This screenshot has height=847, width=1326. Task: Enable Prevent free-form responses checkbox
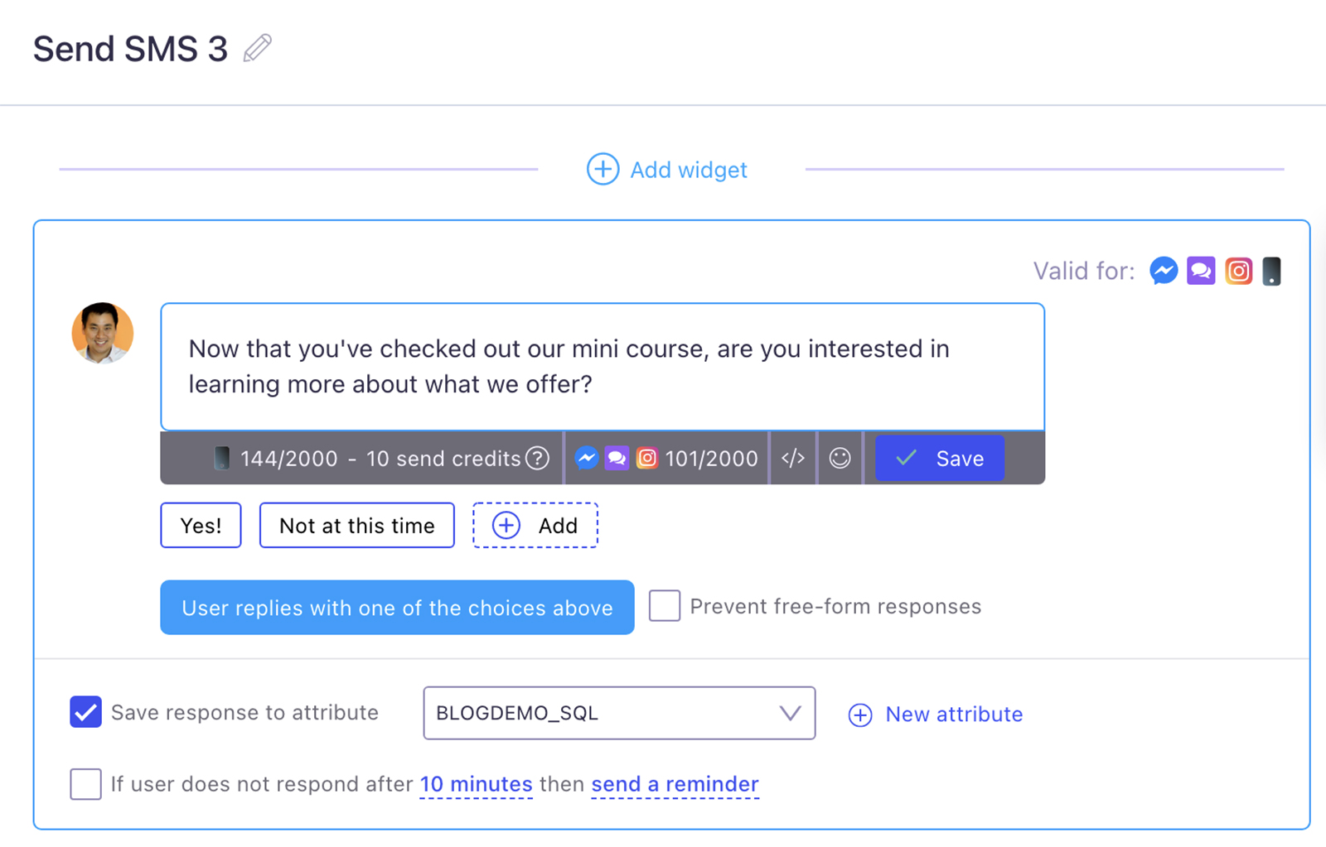pos(665,606)
